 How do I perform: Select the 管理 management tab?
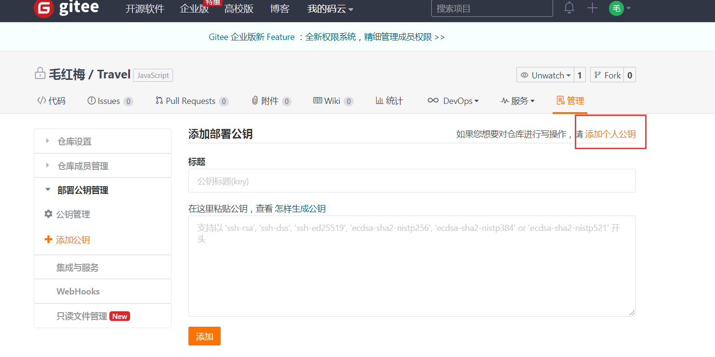pos(570,101)
